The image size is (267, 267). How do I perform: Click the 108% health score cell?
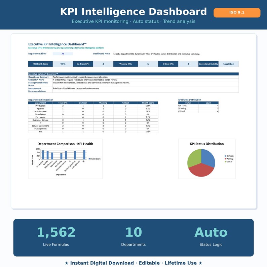tap(148, 131)
